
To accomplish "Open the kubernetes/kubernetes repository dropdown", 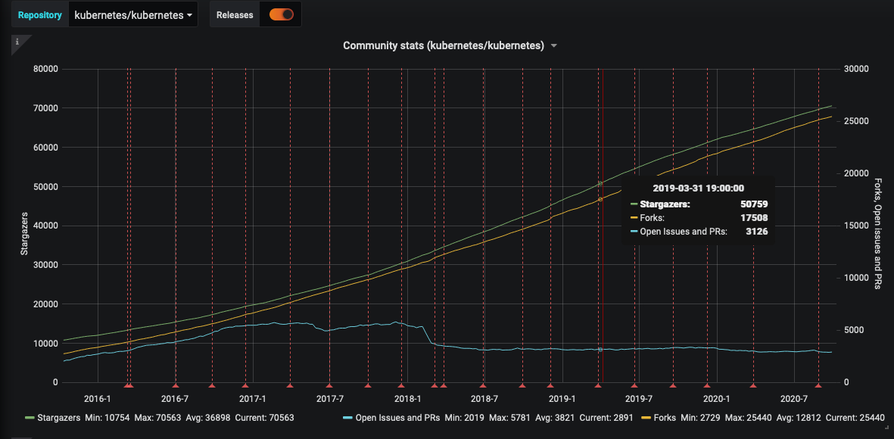I will tap(133, 15).
